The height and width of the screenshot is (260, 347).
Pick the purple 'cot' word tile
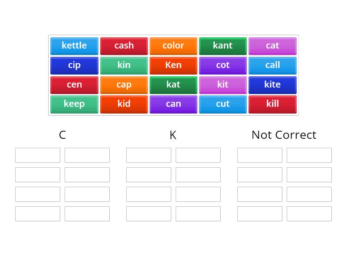[x=223, y=65]
